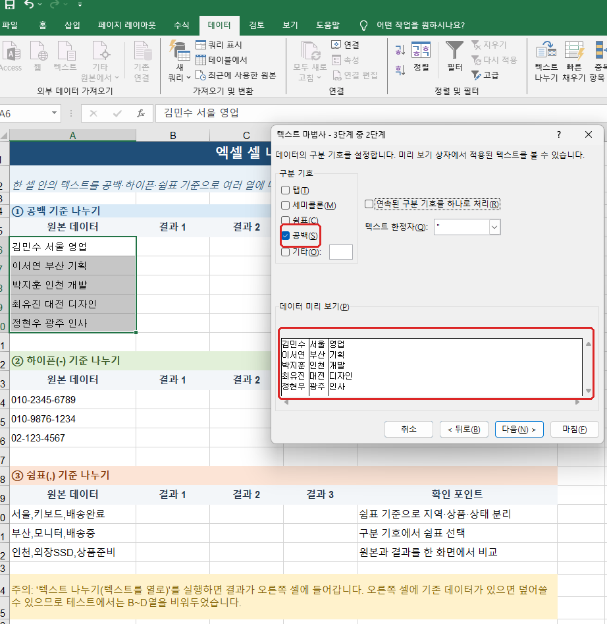Image resolution: width=607 pixels, height=624 pixels.
Task: Click 최근에 사용한 원본
Action: click(x=236, y=75)
